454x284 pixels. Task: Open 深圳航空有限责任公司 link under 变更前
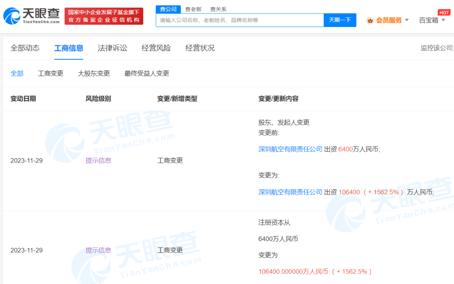[x=290, y=149]
